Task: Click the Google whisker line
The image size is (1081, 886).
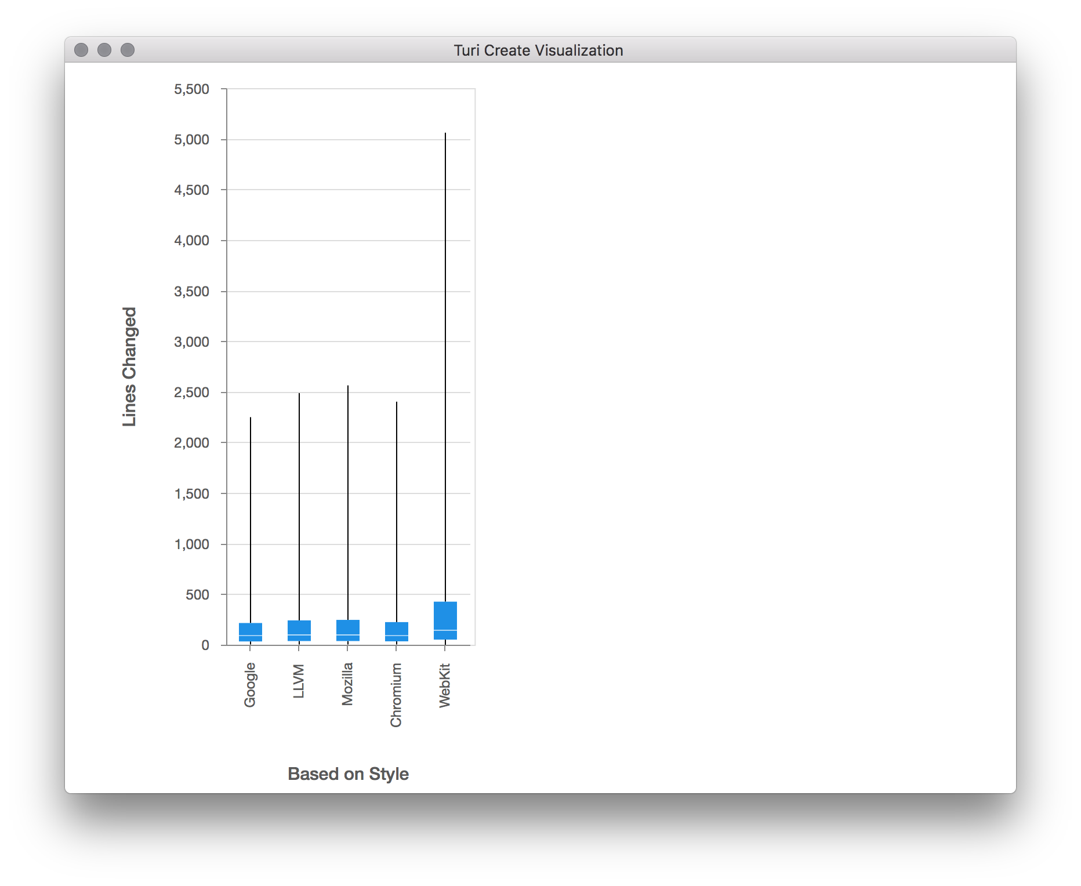Action: pos(251,520)
